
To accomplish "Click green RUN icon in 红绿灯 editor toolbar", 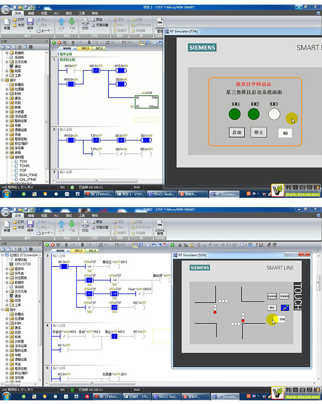I will [47, 245].
